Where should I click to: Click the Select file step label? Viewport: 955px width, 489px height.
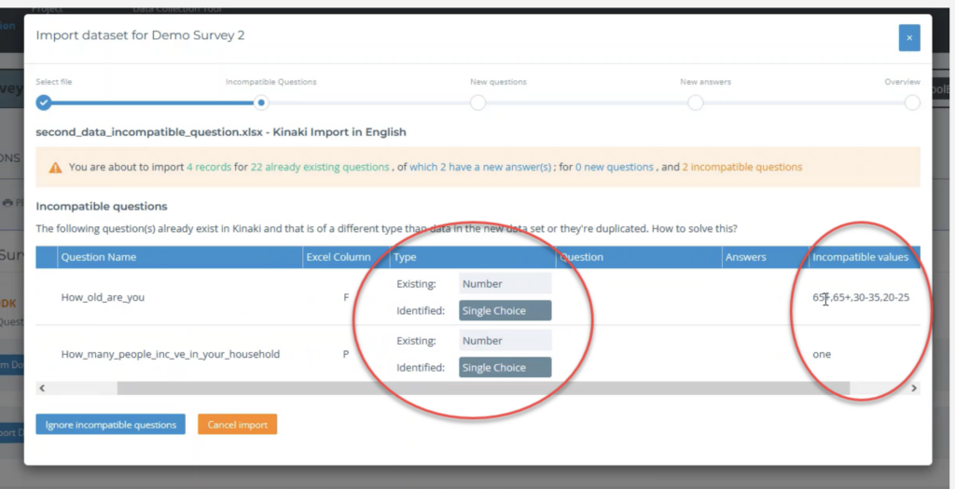[53, 82]
